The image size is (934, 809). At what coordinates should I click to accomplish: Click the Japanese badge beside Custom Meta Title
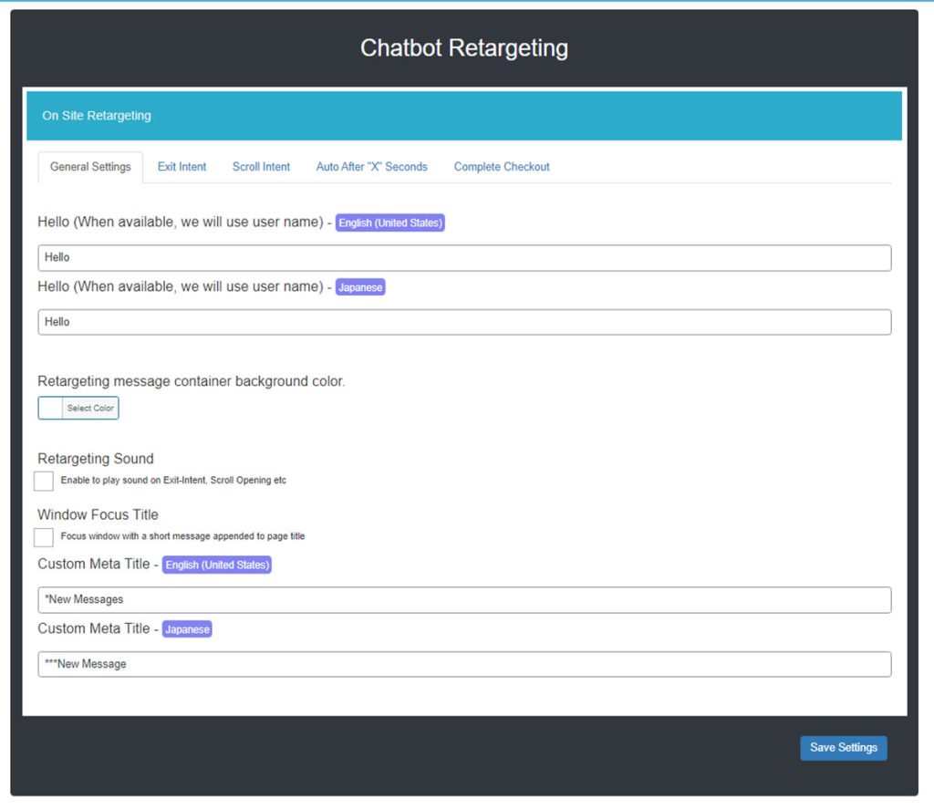click(x=187, y=628)
